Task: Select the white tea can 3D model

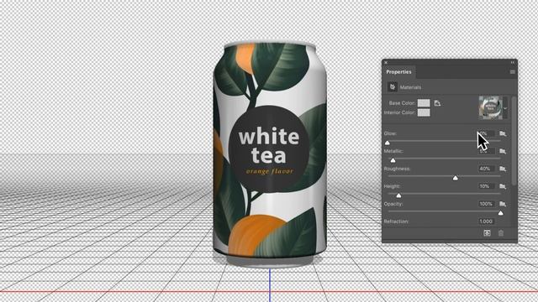Action: [x=270, y=154]
